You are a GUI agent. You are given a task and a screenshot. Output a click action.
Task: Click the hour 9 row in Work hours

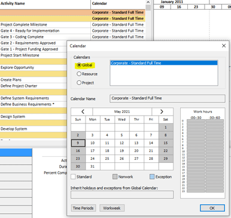[205, 149]
